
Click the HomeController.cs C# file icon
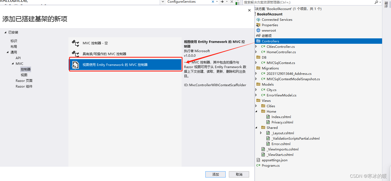click(263, 52)
